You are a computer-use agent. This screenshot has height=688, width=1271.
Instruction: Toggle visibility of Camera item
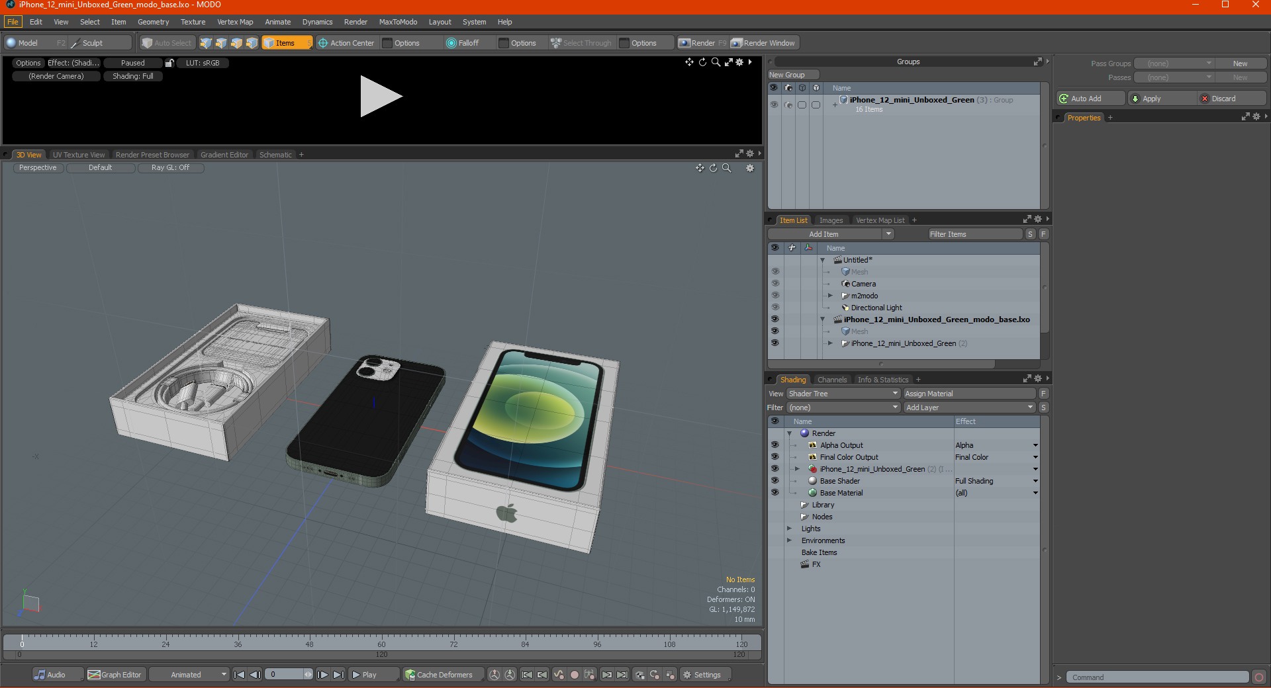(x=775, y=284)
